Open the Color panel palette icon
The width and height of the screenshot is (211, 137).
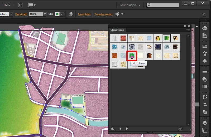click(x=205, y=28)
